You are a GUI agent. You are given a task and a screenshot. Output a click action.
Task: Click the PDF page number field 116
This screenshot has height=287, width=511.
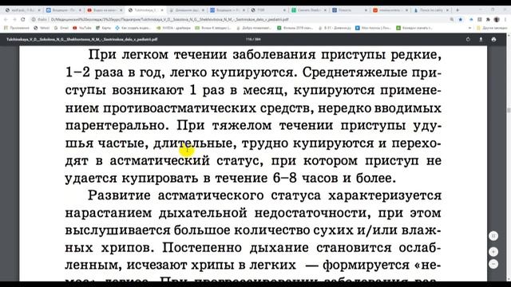[248, 39]
